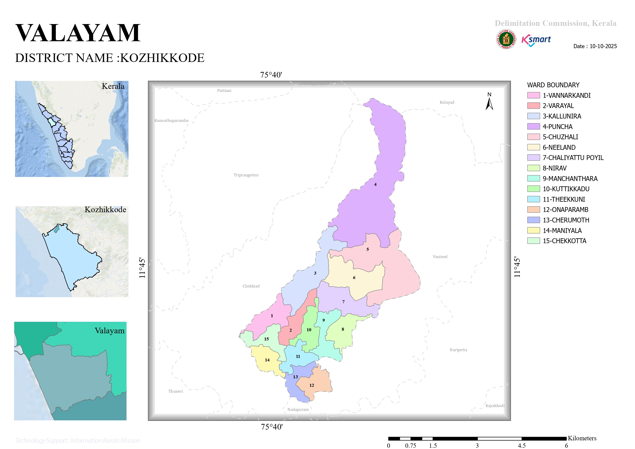Select the 6-NEELAND legend color swatch
635x449 pixels.
tap(533, 147)
